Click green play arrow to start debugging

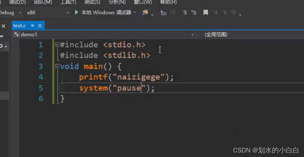coord(76,12)
